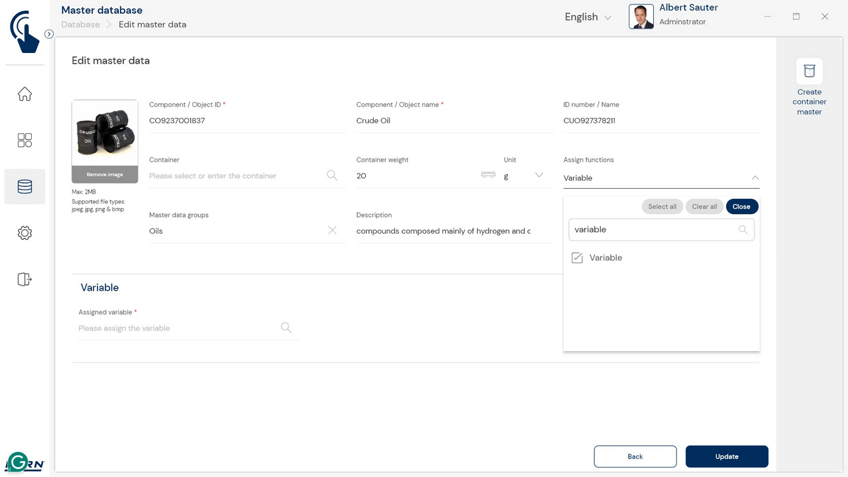
Task: Click the dashboard grid icon in sidebar
Action: 25,140
